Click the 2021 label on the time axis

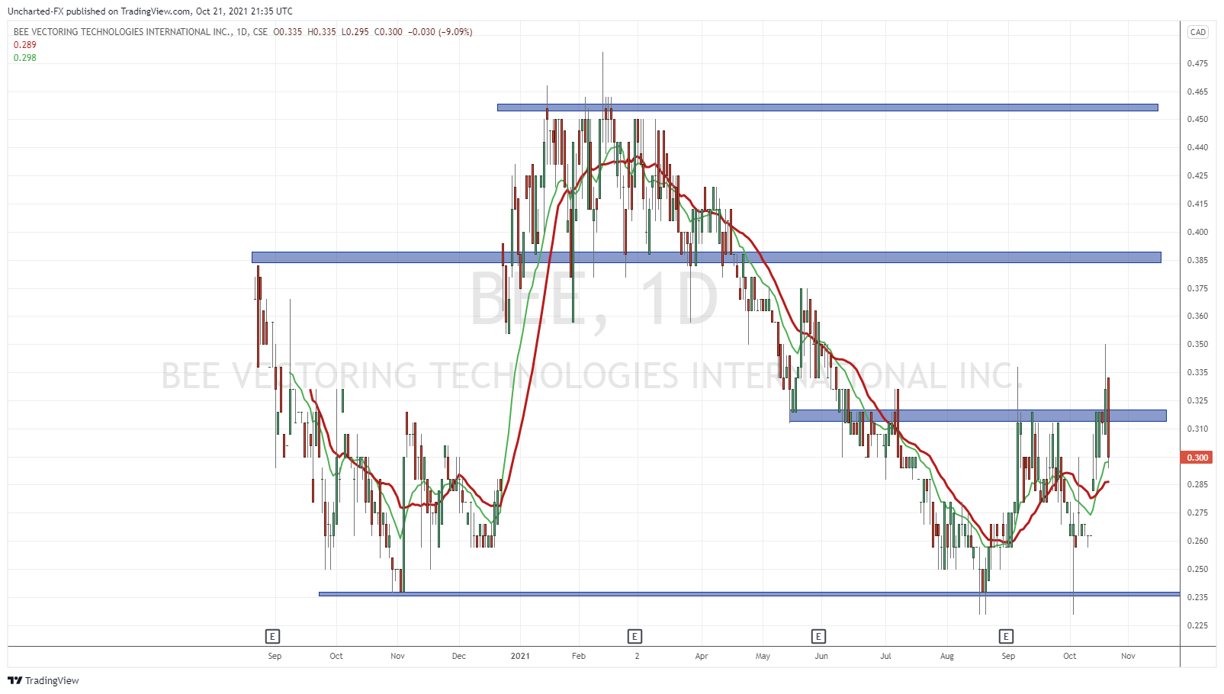coord(520,656)
